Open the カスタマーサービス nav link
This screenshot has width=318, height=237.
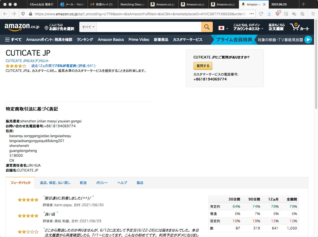(x=188, y=40)
